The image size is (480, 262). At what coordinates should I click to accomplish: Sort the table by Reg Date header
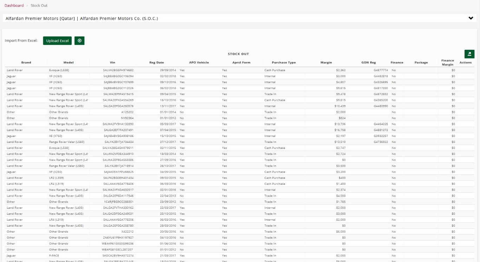point(156,63)
